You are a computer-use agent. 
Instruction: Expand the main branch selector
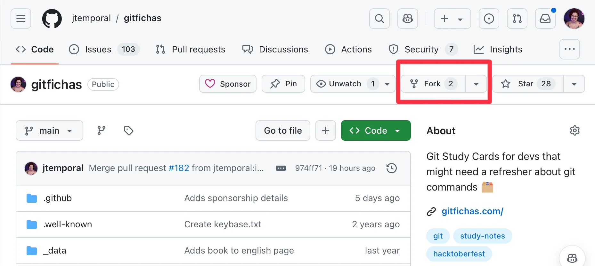tap(49, 130)
